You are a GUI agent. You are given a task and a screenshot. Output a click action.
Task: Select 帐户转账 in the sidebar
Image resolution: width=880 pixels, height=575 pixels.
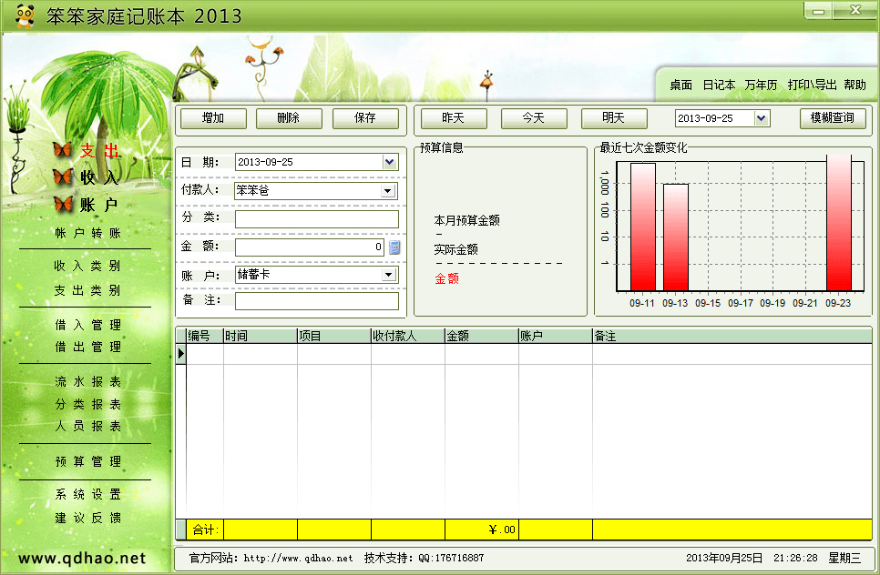87,234
